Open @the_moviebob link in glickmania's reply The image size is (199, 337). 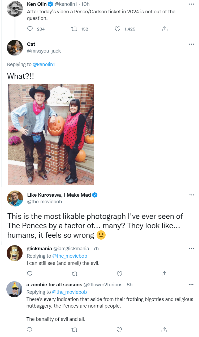(x=70, y=256)
